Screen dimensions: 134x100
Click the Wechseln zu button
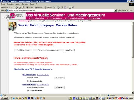pos(123,11)
